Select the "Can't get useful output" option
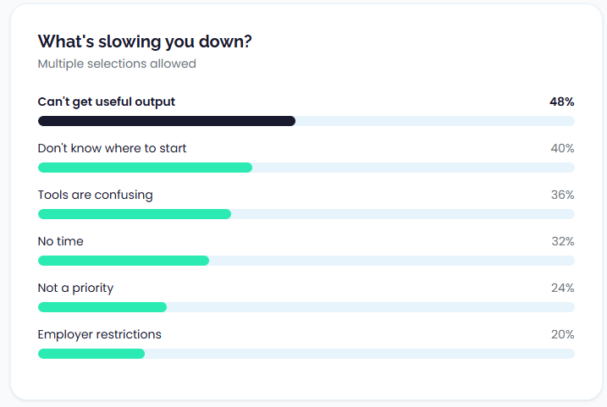The image size is (607, 407). coord(107,102)
